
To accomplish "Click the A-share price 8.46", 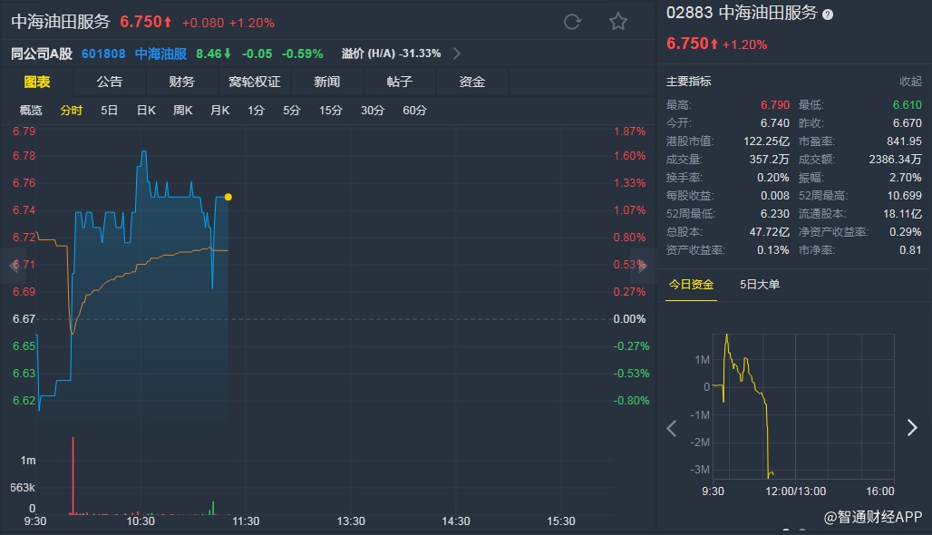I will point(209,54).
